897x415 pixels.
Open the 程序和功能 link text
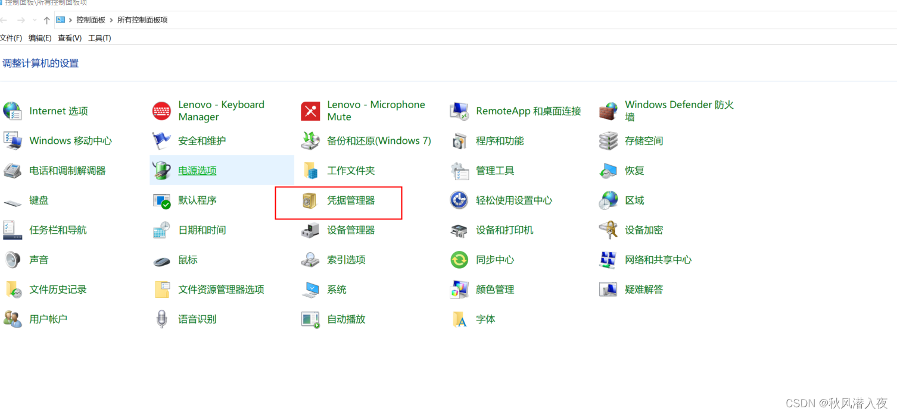500,141
